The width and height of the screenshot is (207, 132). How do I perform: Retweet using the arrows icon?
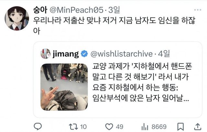pos(73,127)
